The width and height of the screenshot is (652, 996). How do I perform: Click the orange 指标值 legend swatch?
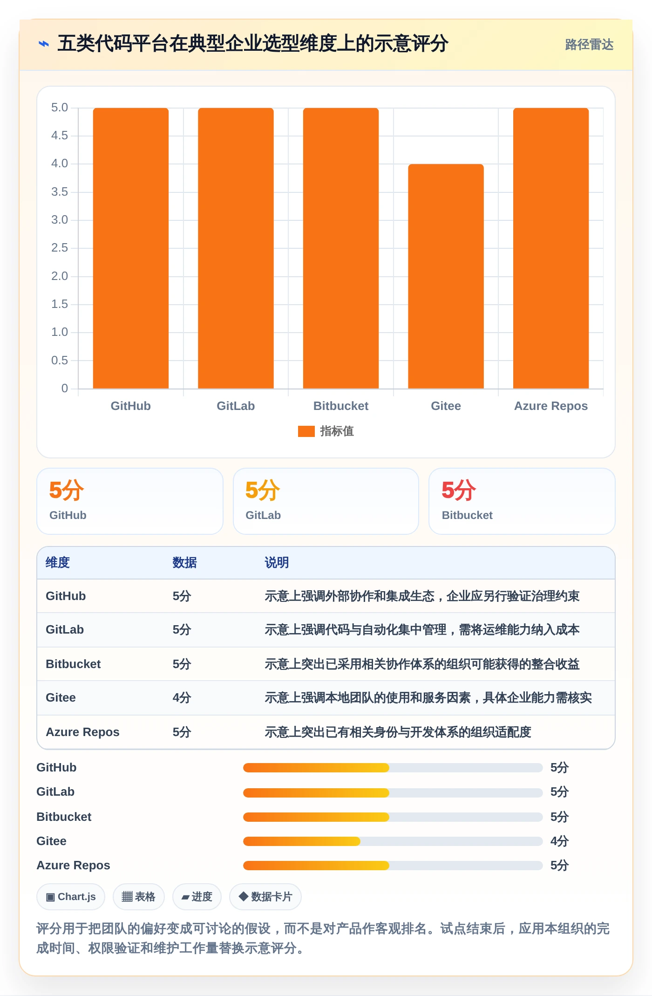click(x=306, y=431)
